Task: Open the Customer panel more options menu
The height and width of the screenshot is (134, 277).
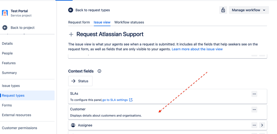Action: [254, 110]
